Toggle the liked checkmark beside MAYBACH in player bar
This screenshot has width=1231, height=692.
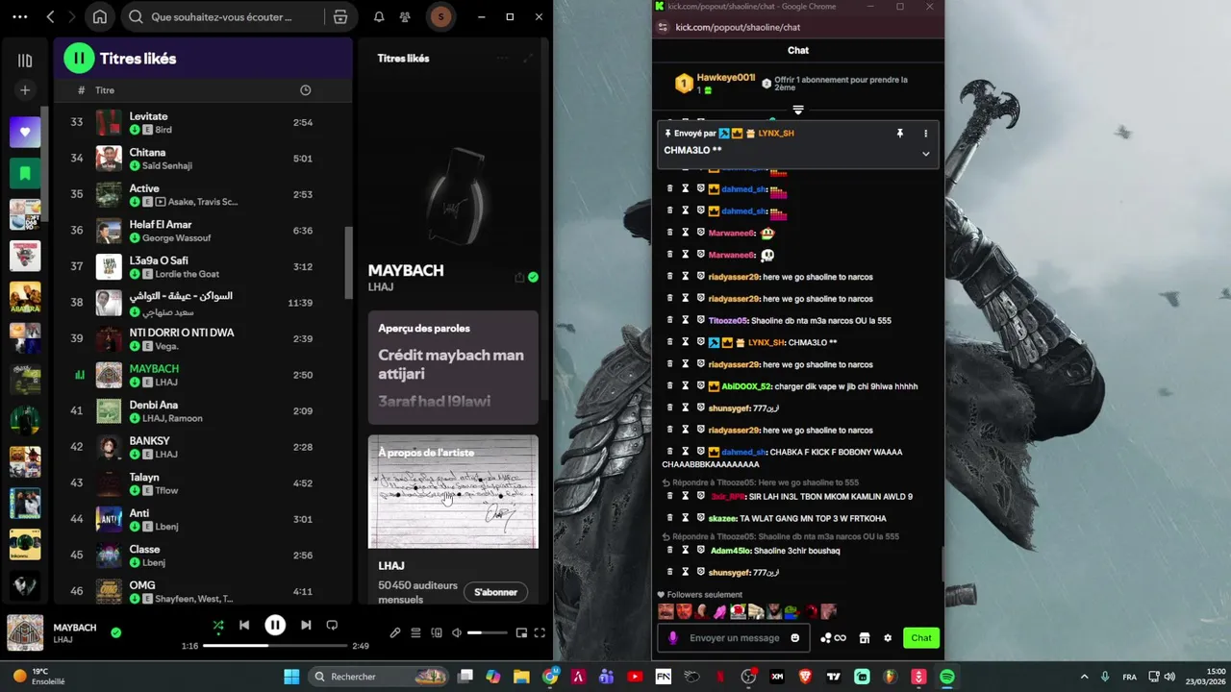coord(115,632)
